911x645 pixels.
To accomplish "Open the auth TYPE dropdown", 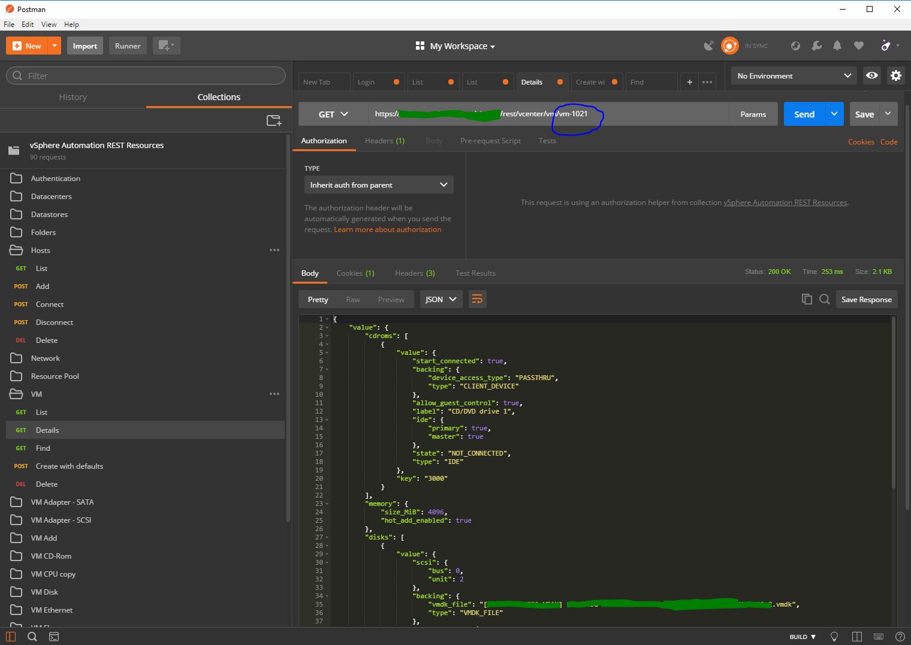I will pyautogui.click(x=379, y=185).
